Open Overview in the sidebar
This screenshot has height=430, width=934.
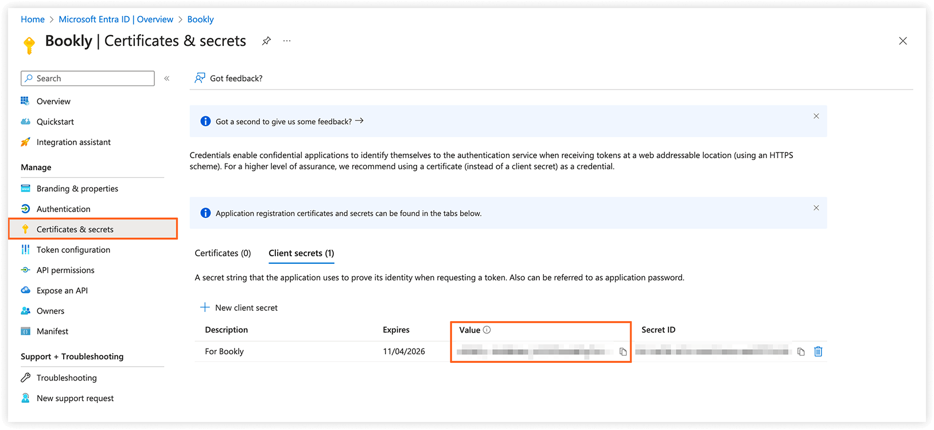(x=53, y=101)
